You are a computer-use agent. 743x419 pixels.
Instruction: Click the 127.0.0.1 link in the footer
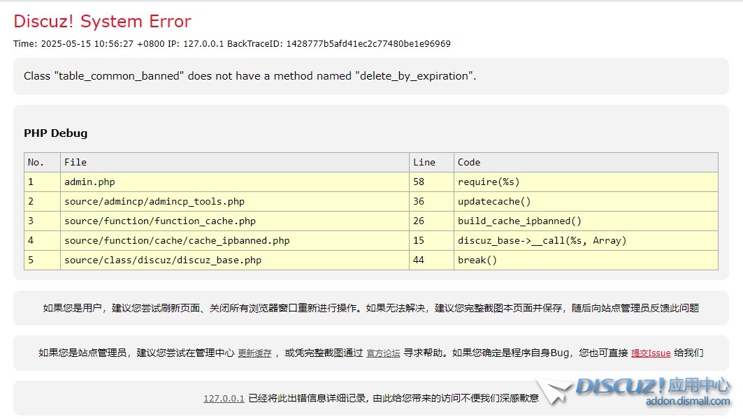(x=224, y=398)
